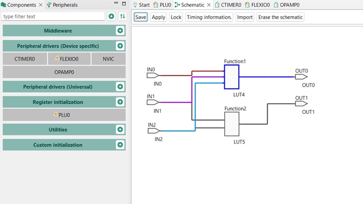Image resolution: width=363 pixels, height=204 pixels.
Task: Save the schematic
Action: (x=141, y=17)
